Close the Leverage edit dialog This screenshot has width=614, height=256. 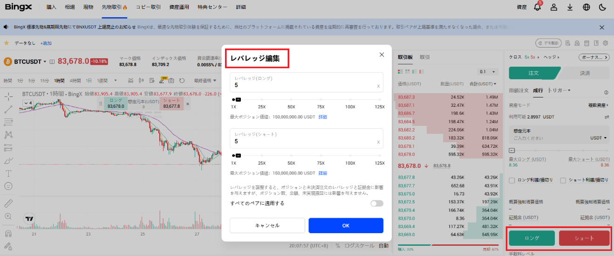click(382, 55)
